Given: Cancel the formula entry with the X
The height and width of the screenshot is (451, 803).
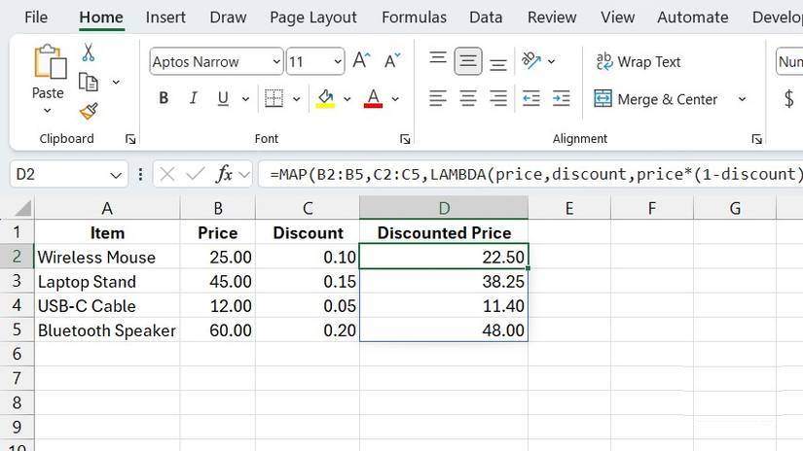Looking at the screenshot, I should pos(167,174).
